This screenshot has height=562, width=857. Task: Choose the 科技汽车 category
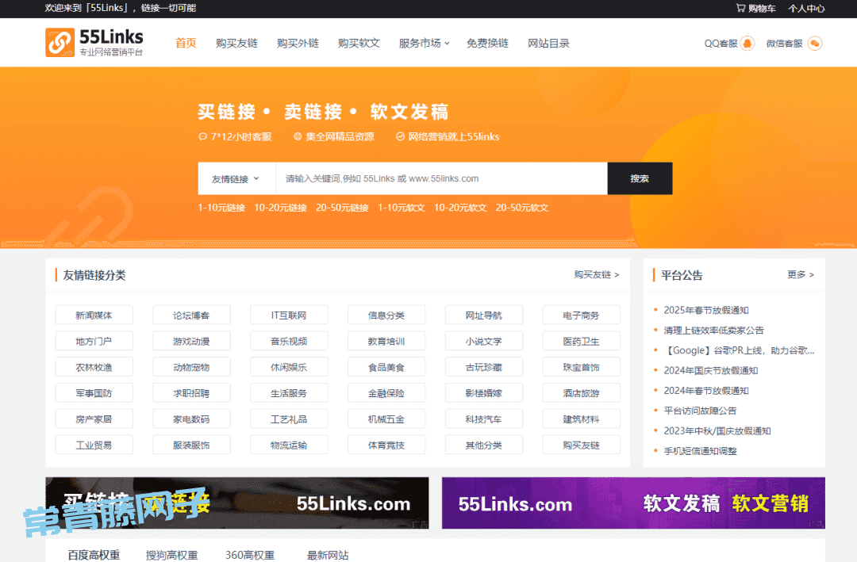[x=484, y=419]
